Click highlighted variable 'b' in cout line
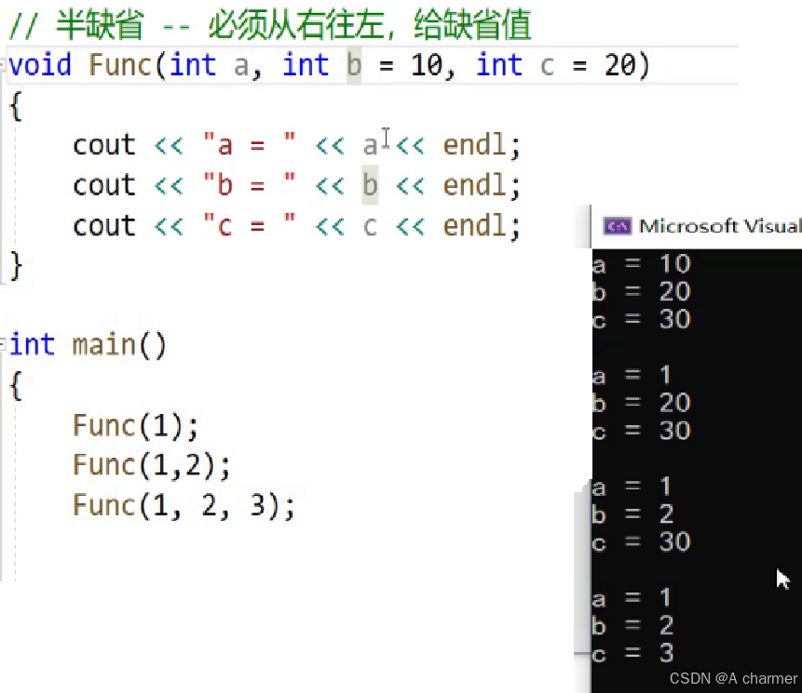 pos(370,185)
